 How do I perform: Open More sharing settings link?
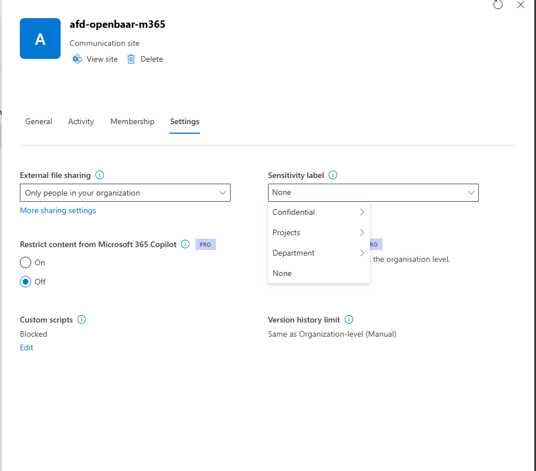click(x=58, y=211)
